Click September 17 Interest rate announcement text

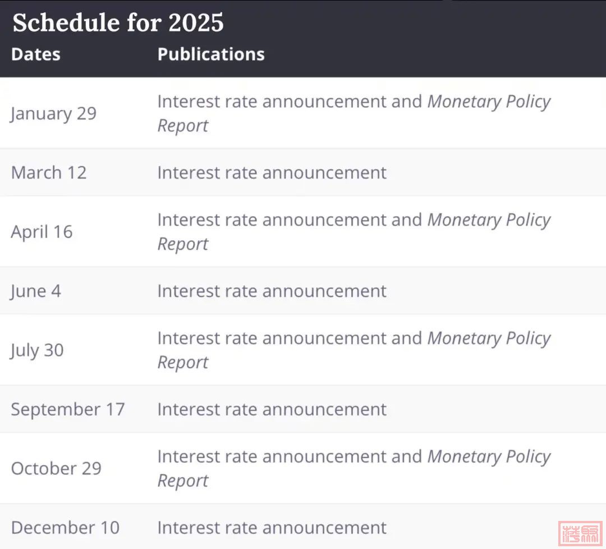272,409
